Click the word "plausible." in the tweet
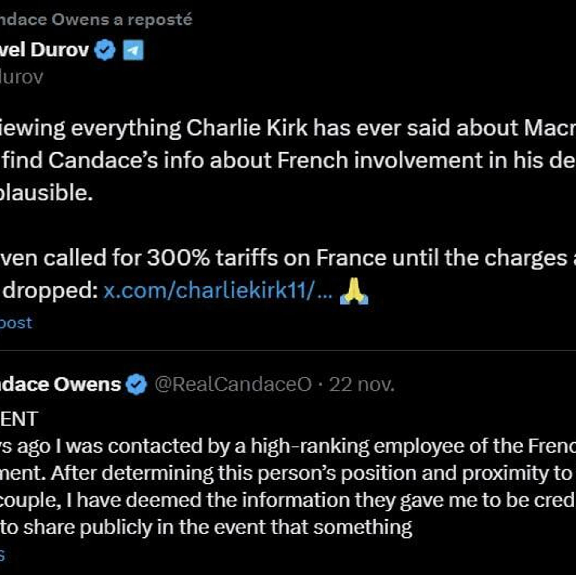The image size is (576, 575). pyautogui.click(x=46, y=193)
